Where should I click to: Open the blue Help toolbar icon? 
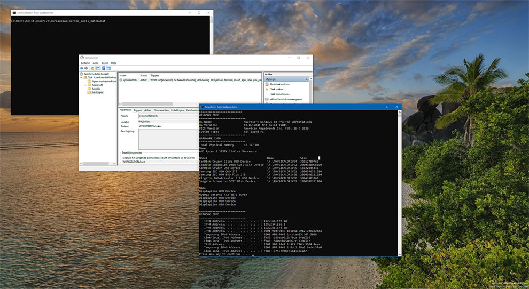(104, 68)
